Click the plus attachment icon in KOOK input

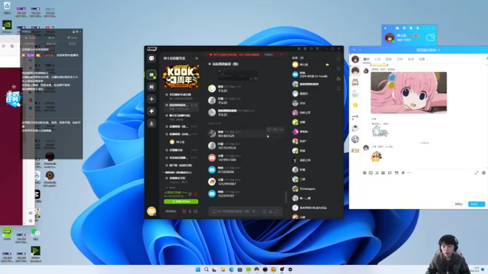[x=264, y=211]
